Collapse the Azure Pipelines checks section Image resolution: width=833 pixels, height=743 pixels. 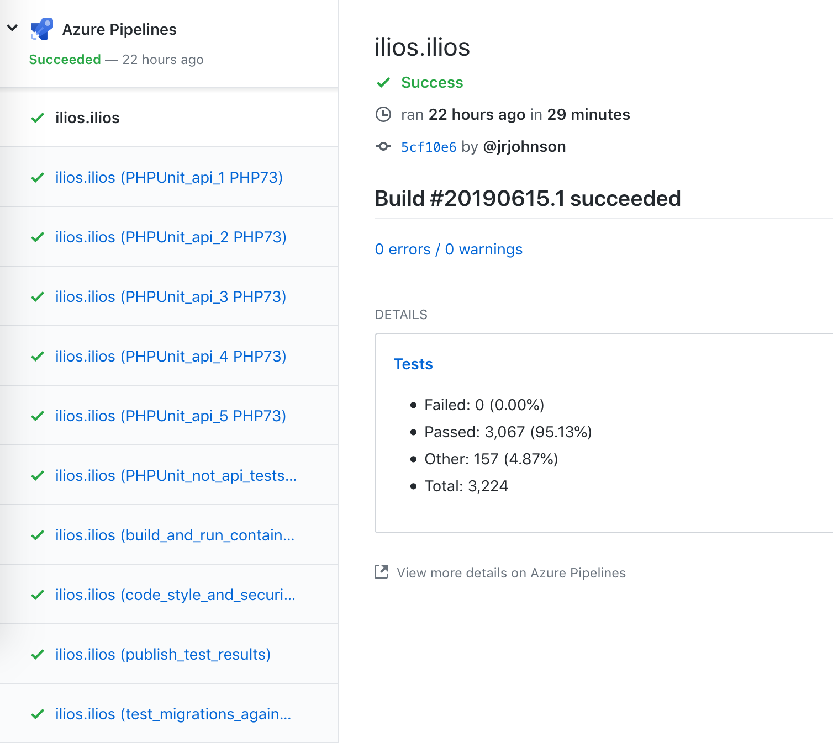click(x=12, y=27)
